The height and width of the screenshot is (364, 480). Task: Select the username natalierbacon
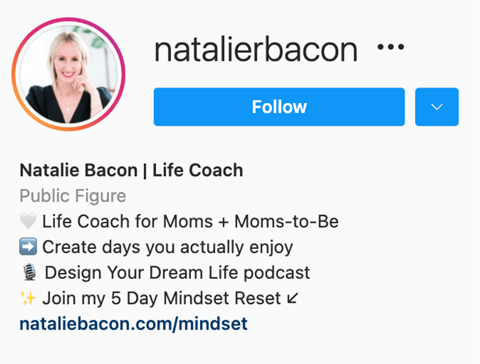point(255,49)
